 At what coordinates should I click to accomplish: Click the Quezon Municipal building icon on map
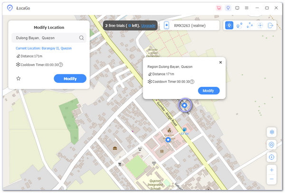click(169, 130)
